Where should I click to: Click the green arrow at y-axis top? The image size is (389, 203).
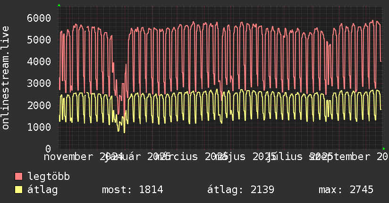(x=59, y=5)
